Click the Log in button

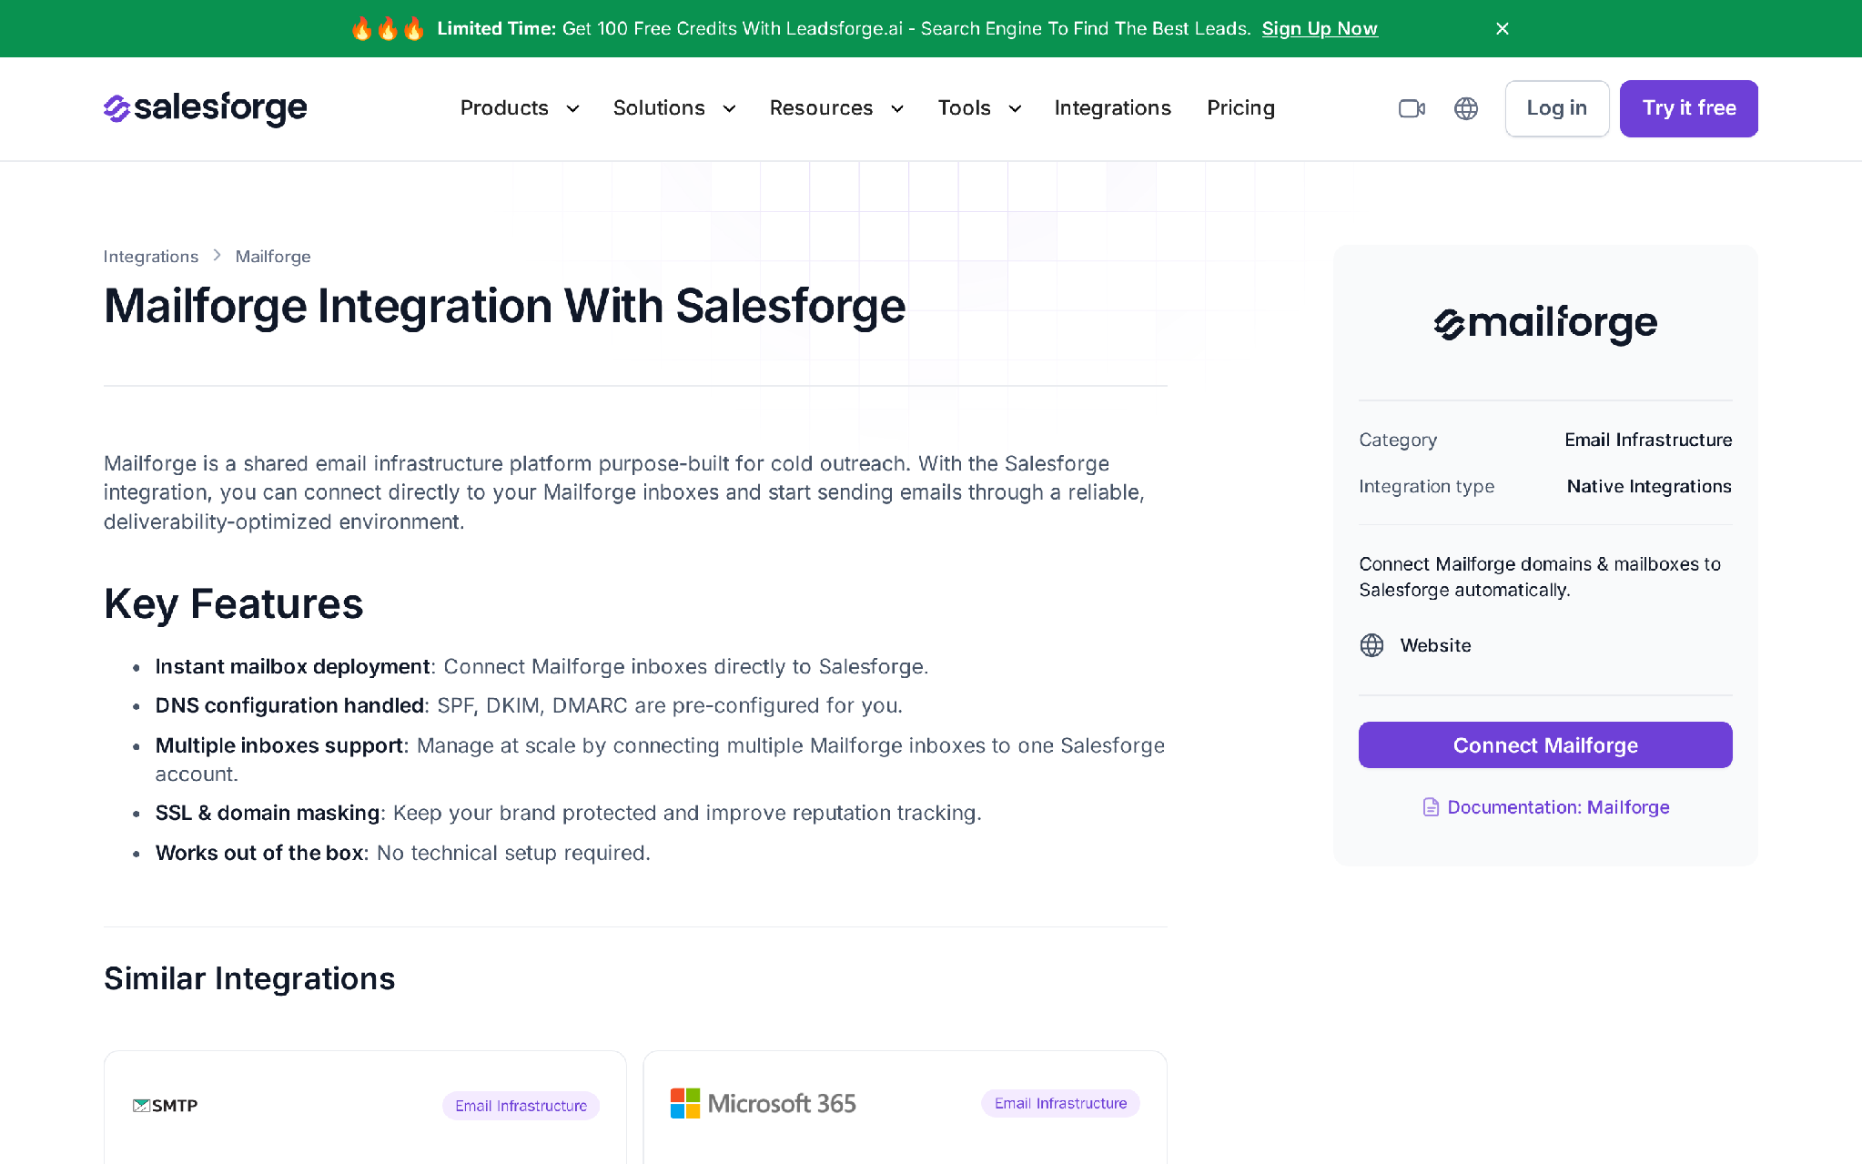[x=1556, y=108]
